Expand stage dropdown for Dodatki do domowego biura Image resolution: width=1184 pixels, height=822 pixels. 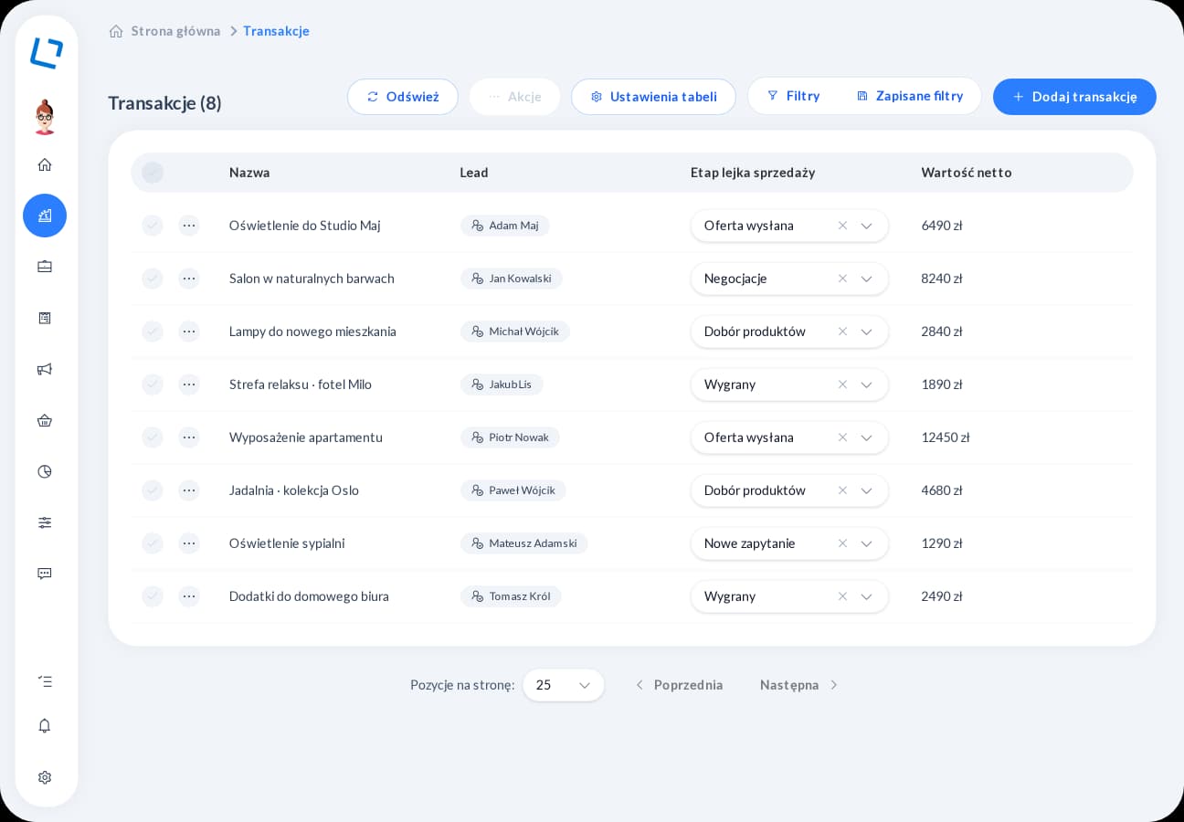(x=866, y=596)
